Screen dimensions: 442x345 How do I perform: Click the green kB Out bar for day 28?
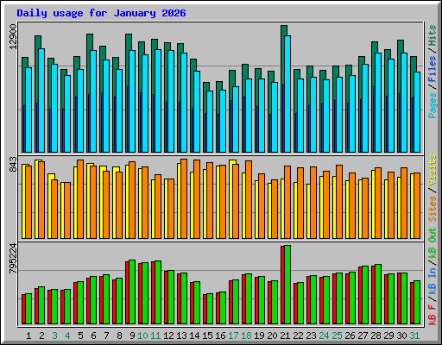tap(378, 294)
